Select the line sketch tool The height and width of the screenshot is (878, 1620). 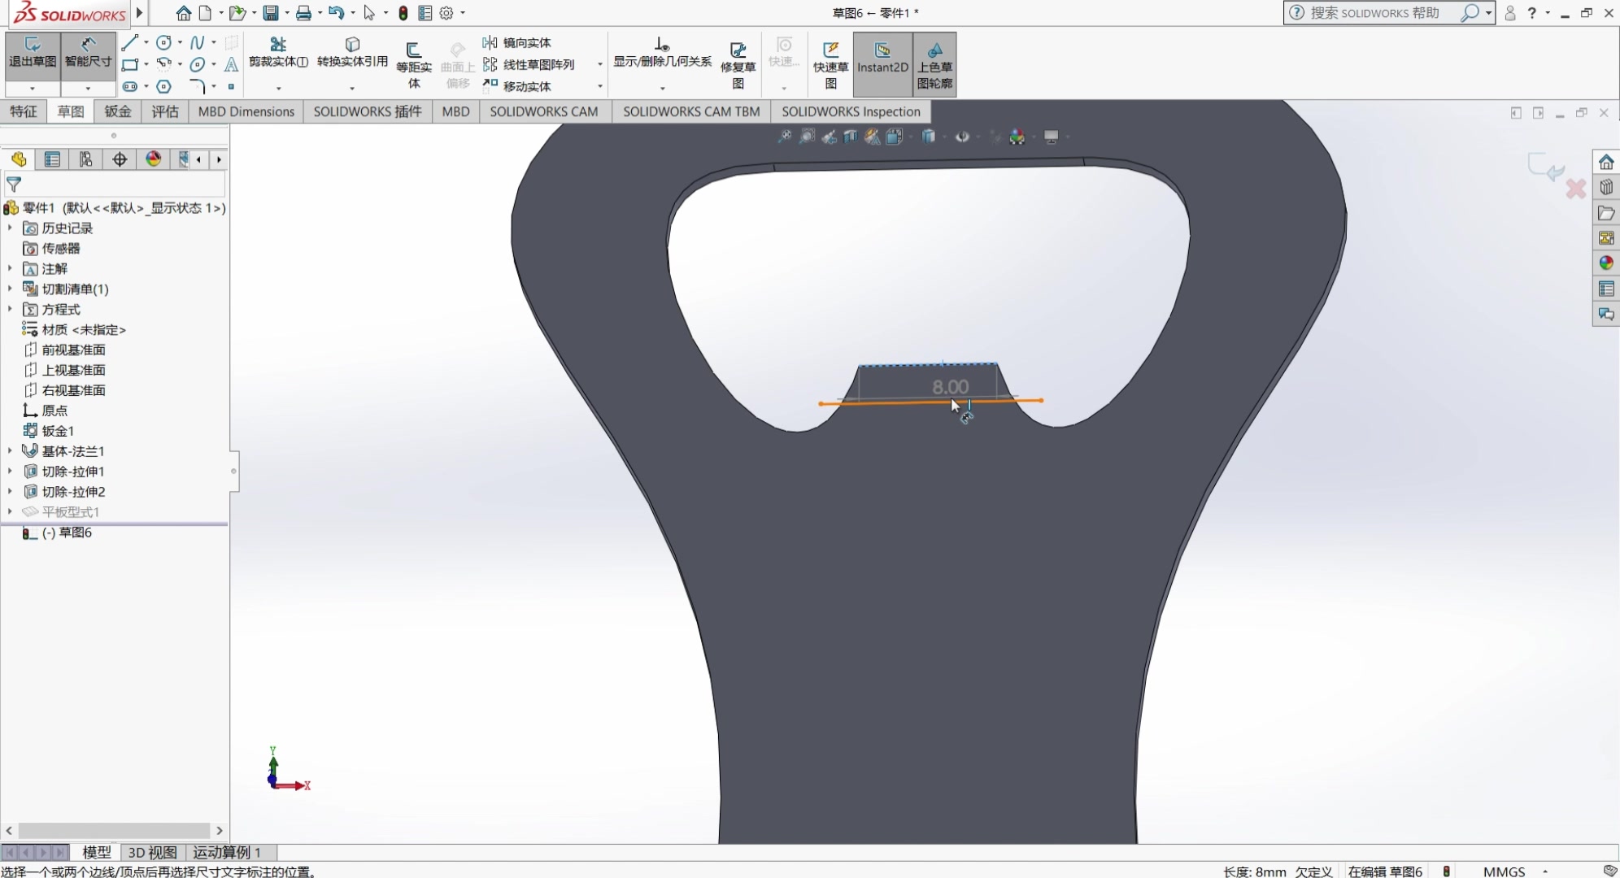[130, 42]
